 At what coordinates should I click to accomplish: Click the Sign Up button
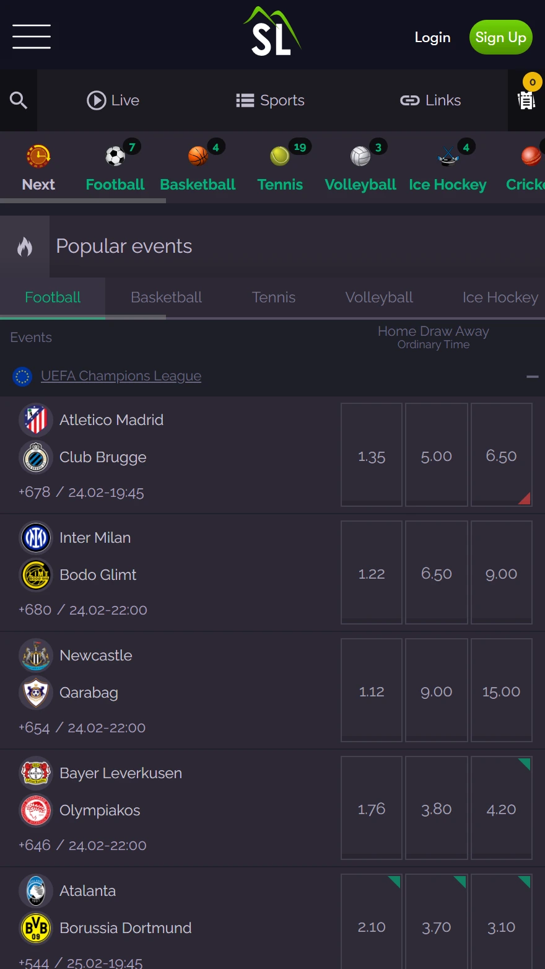coord(500,37)
